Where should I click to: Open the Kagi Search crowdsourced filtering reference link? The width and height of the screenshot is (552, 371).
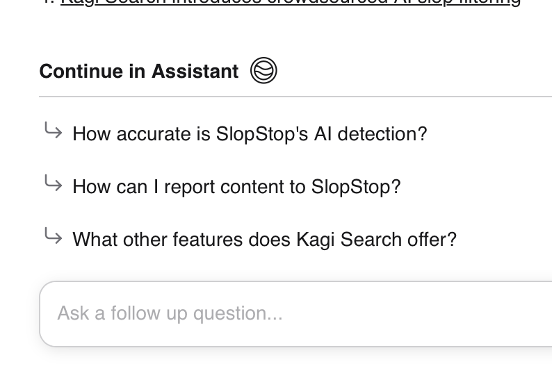click(291, 2)
